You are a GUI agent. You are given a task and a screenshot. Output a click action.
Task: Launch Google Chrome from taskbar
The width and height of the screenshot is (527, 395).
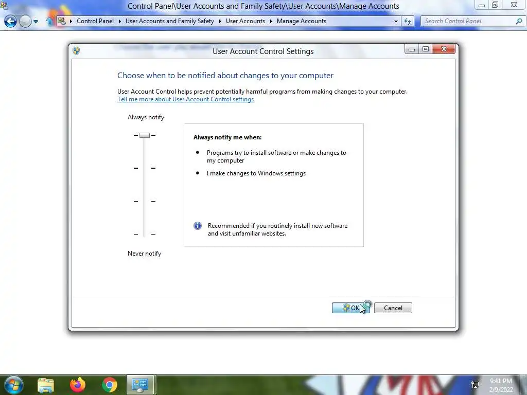[109, 385]
